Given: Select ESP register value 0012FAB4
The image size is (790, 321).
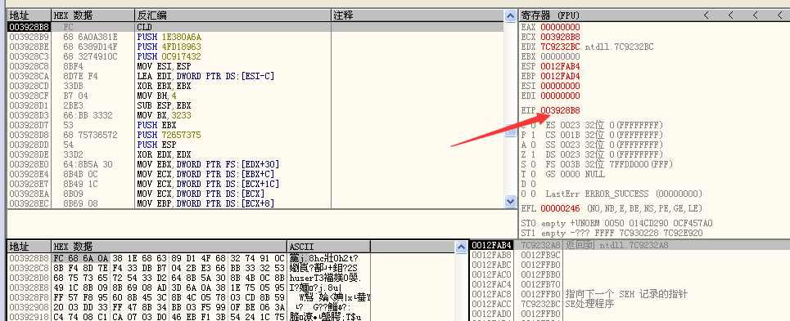Looking at the screenshot, I should tap(560, 66).
